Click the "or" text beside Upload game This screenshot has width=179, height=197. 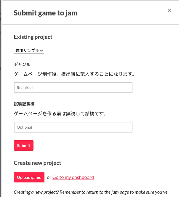point(49,177)
